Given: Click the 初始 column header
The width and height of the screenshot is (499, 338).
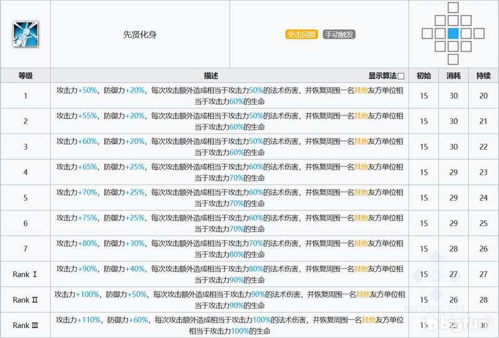Looking at the screenshot, I should 424,75.
